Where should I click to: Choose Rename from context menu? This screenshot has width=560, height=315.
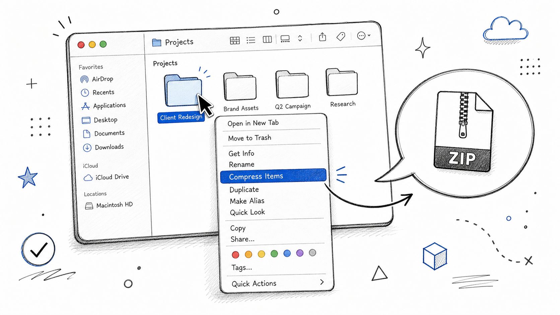[x=241, y=164]
